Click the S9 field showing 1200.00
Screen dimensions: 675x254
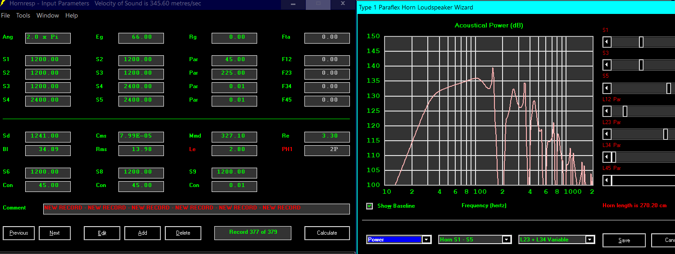[x=234, y=173]
